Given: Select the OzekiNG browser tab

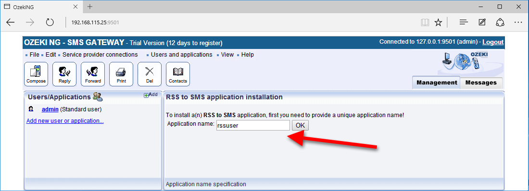Looking at the screenshot, I should coord(41,7).
